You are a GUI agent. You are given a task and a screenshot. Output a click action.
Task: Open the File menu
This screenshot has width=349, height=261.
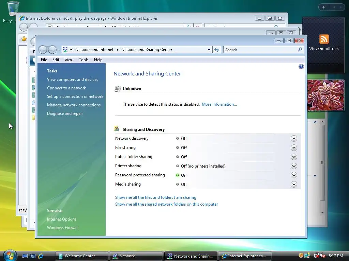point(44,60)
